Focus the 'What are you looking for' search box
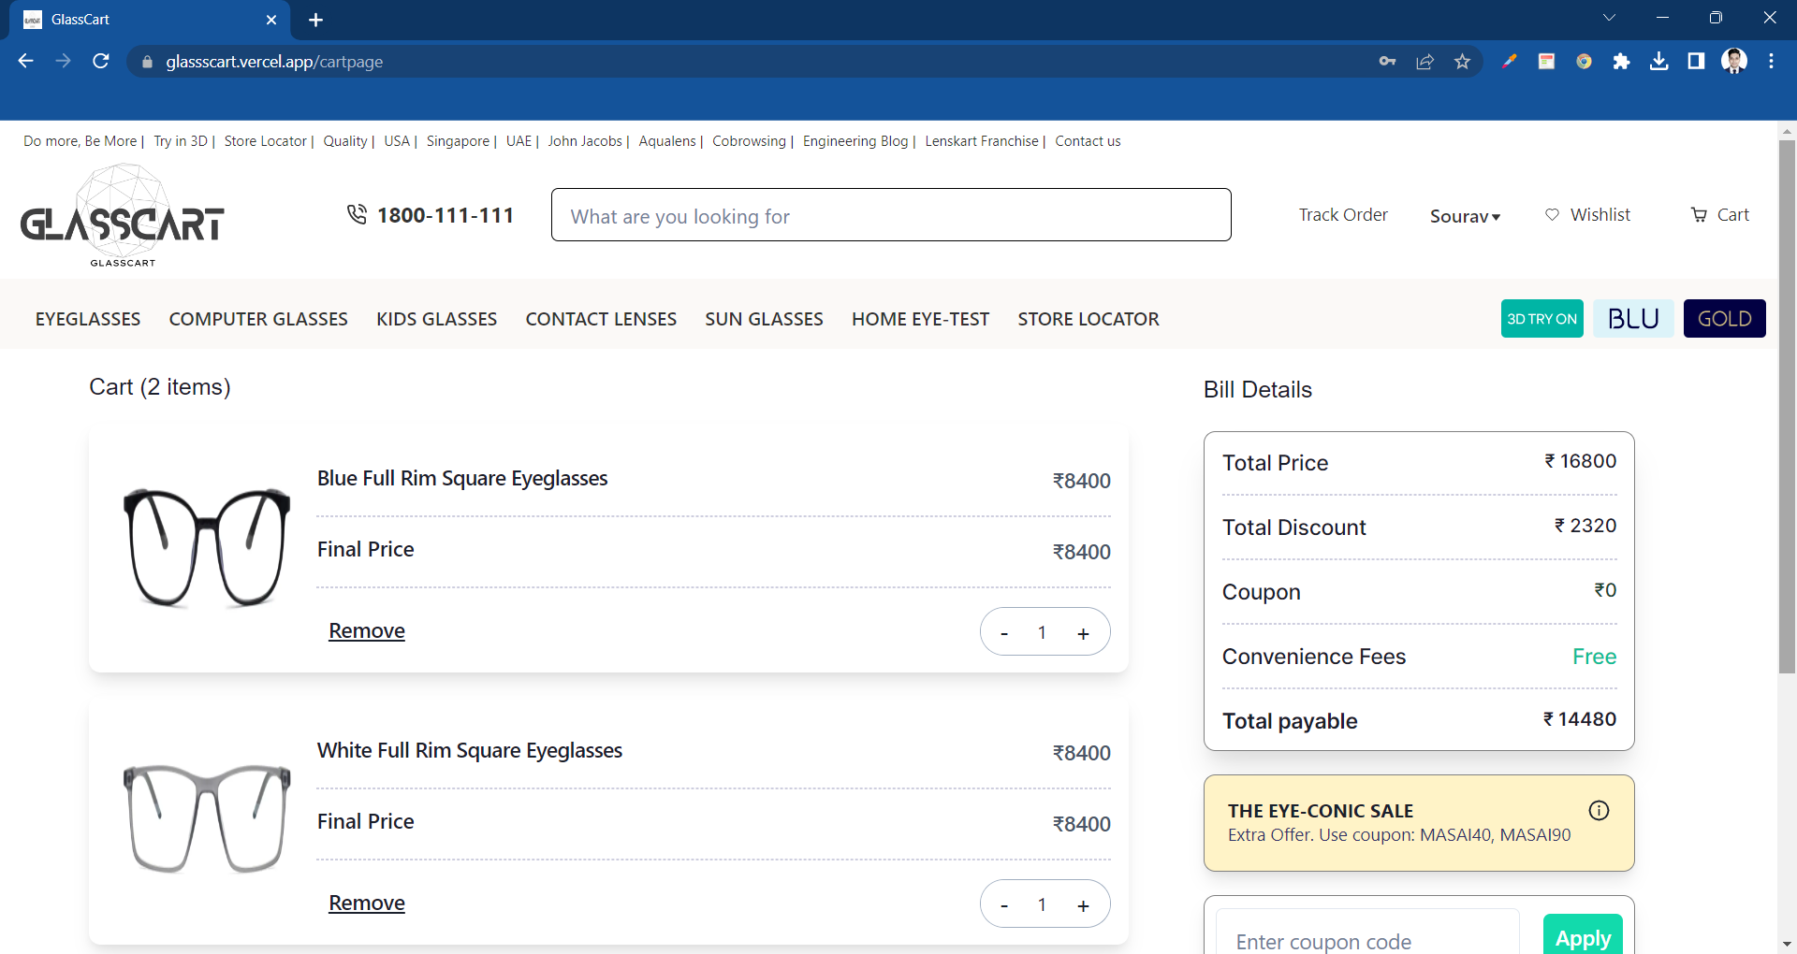1797x954 pixels. [891, 215]
